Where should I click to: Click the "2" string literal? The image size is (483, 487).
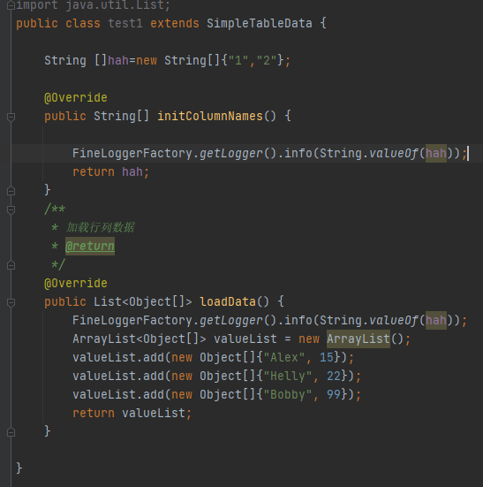(267, 60)
